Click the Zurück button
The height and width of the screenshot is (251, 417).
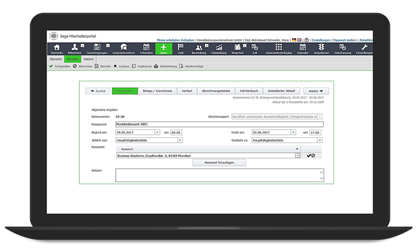[98, 91]
